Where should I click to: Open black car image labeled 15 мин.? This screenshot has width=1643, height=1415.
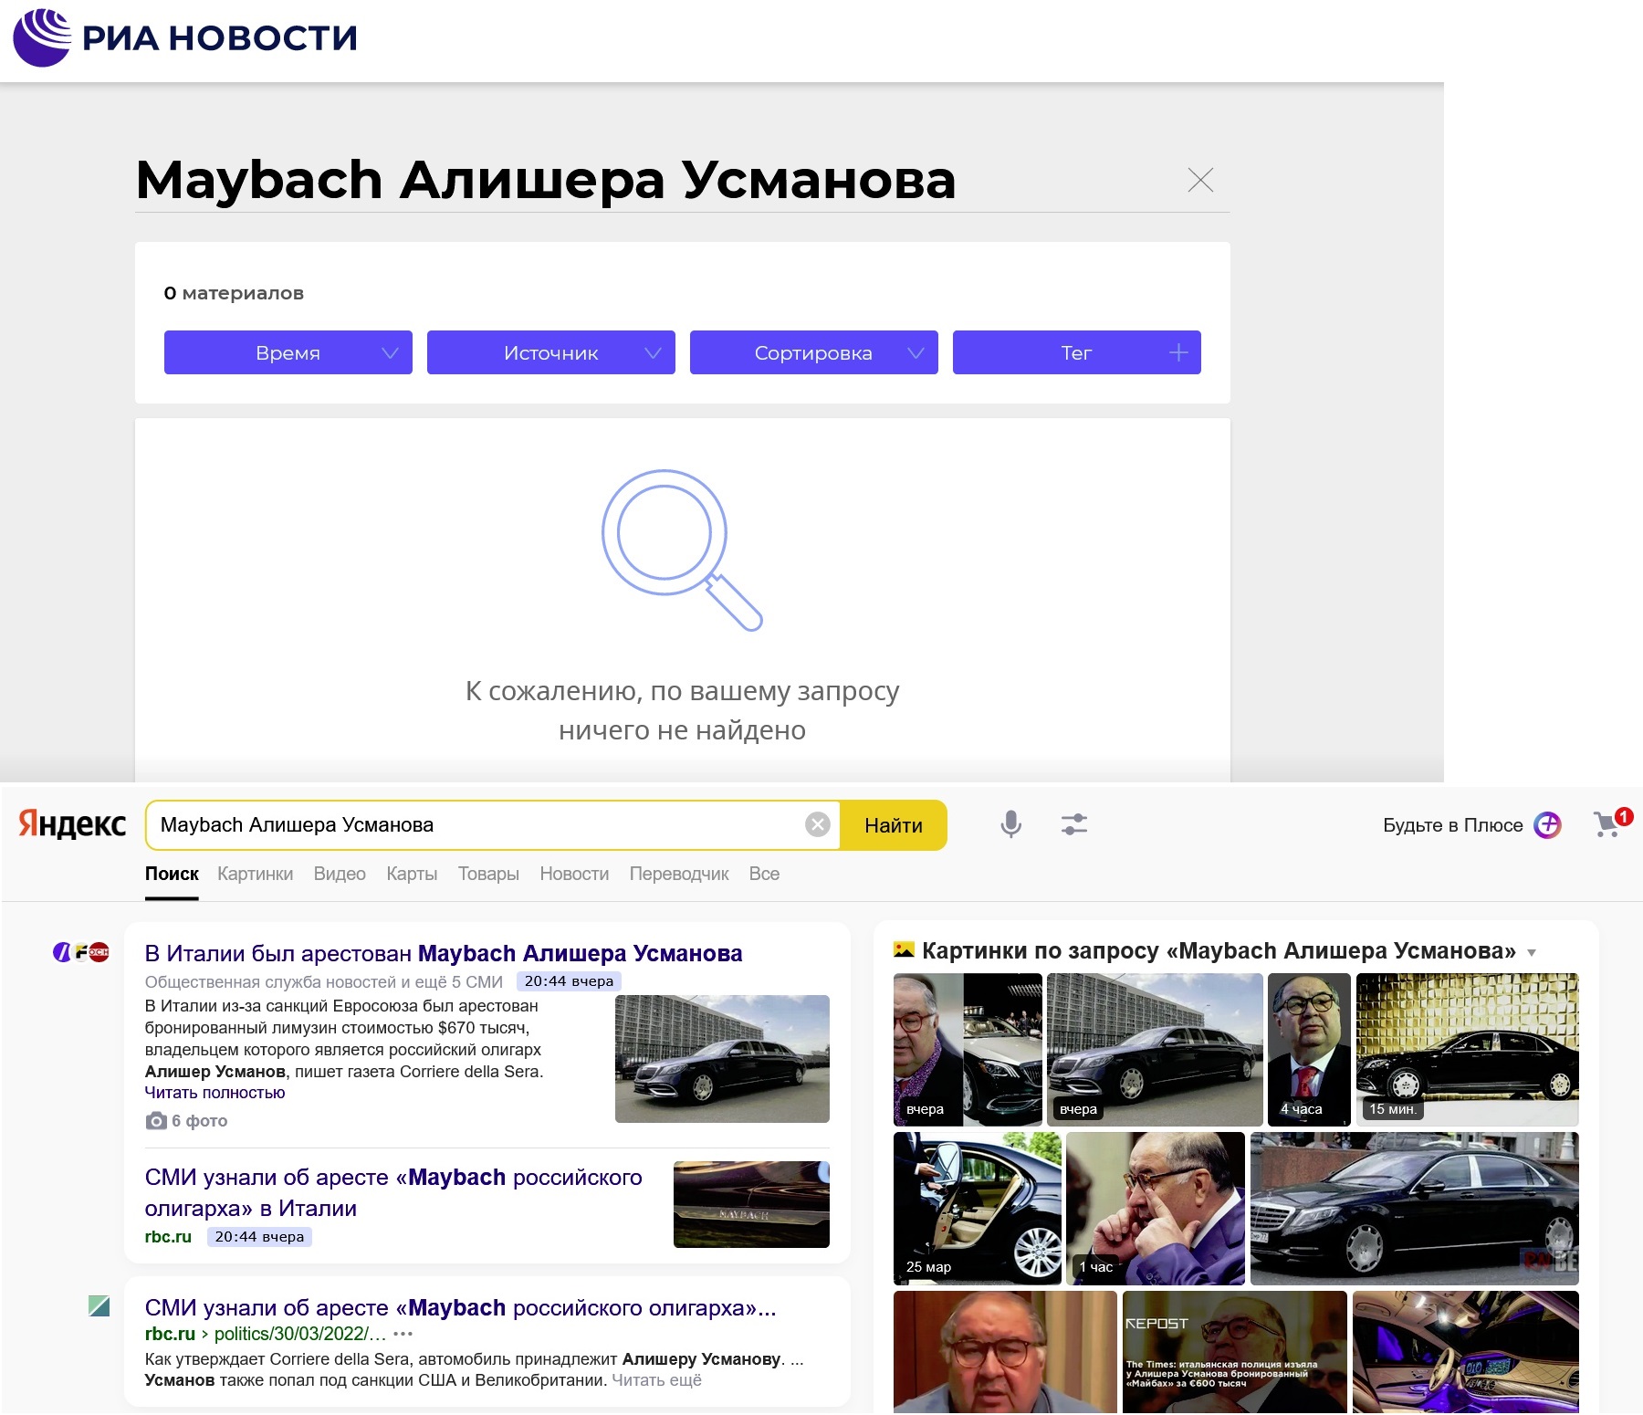(x=1468, y=1049)
